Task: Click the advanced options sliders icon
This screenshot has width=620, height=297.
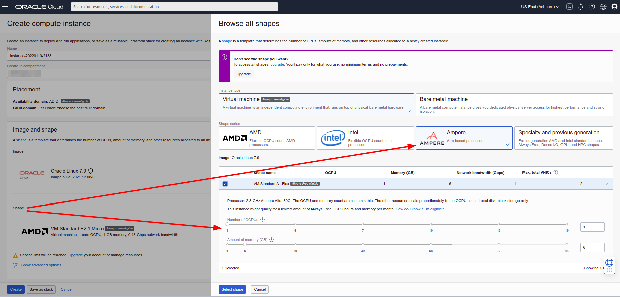Action: click(x=15, y=265)
